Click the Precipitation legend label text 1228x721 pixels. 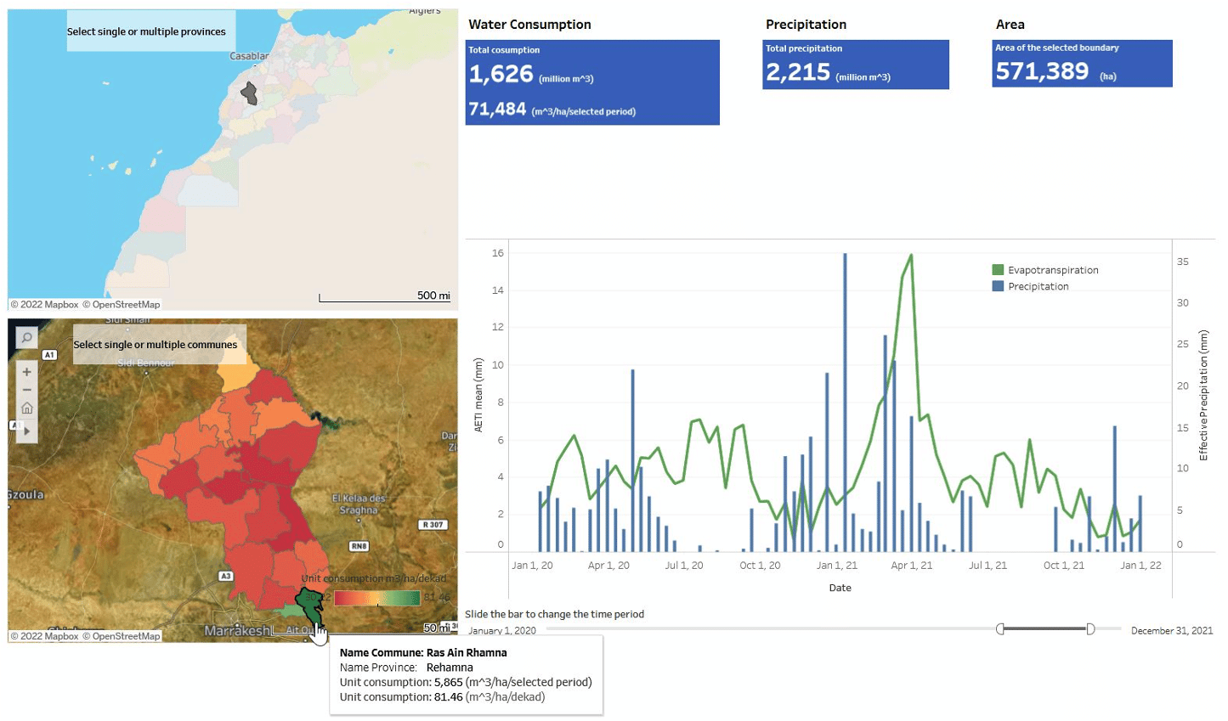(1038, 286)
